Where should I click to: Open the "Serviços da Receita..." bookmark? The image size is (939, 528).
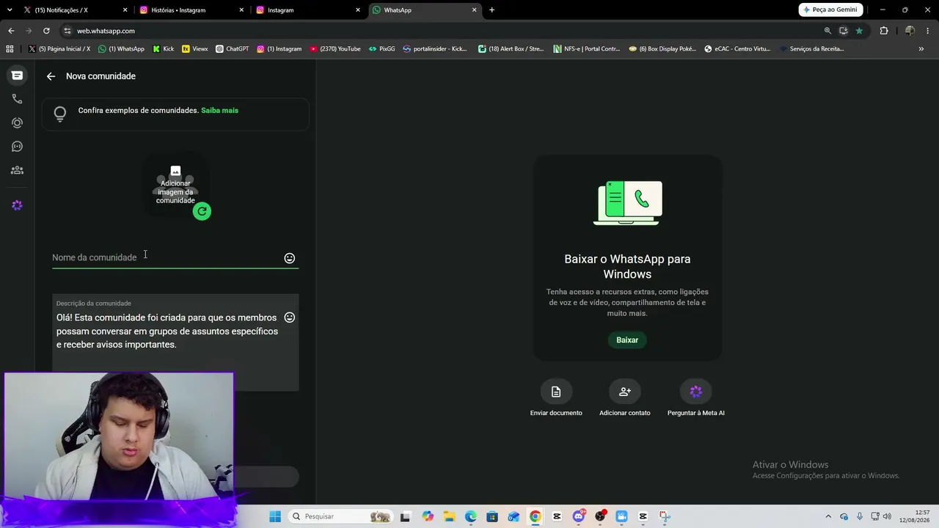(812, 49)
